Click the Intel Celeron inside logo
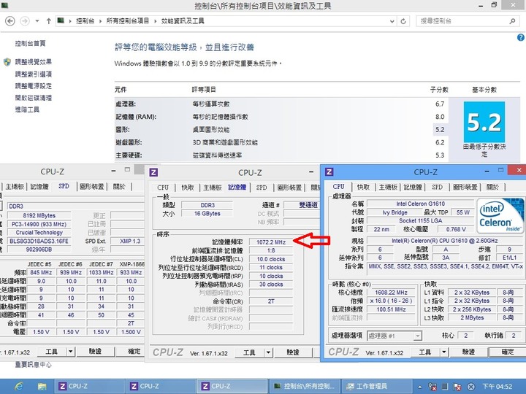 pos(500,217)
